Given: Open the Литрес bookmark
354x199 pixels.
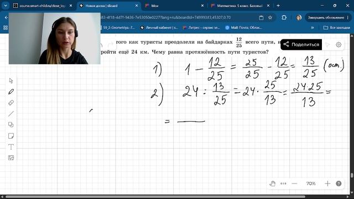Looking at the screenshot, I should (201, 28).
